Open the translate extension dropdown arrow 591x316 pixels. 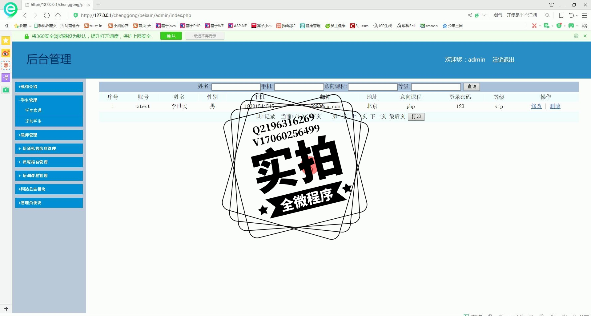point(552,26)
